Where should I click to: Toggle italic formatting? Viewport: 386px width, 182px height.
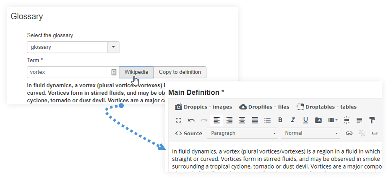tap(293, 120)
